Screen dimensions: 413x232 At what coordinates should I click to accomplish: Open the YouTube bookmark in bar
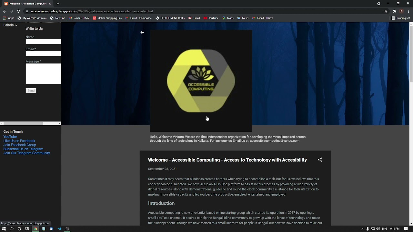(x=211, y=18)
